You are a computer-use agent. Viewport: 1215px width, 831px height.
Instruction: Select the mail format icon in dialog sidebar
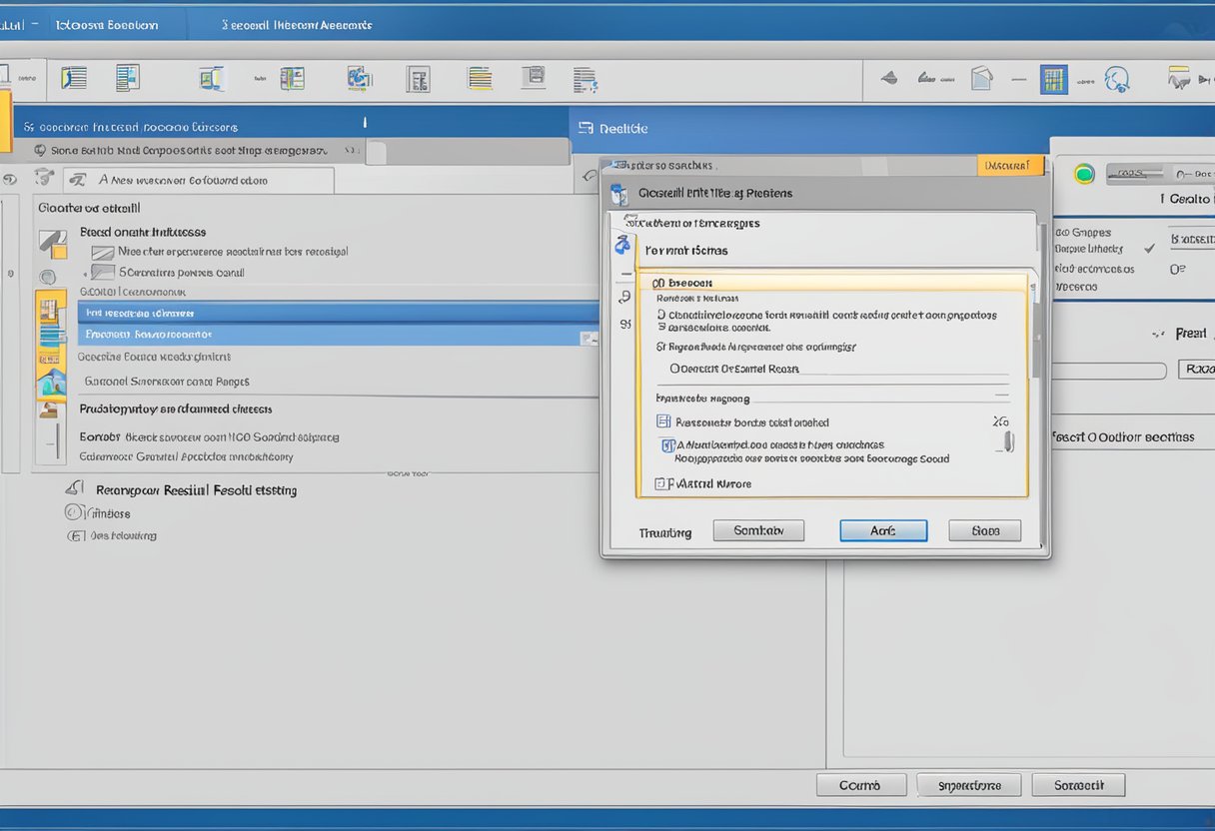[x=621, y=243]
